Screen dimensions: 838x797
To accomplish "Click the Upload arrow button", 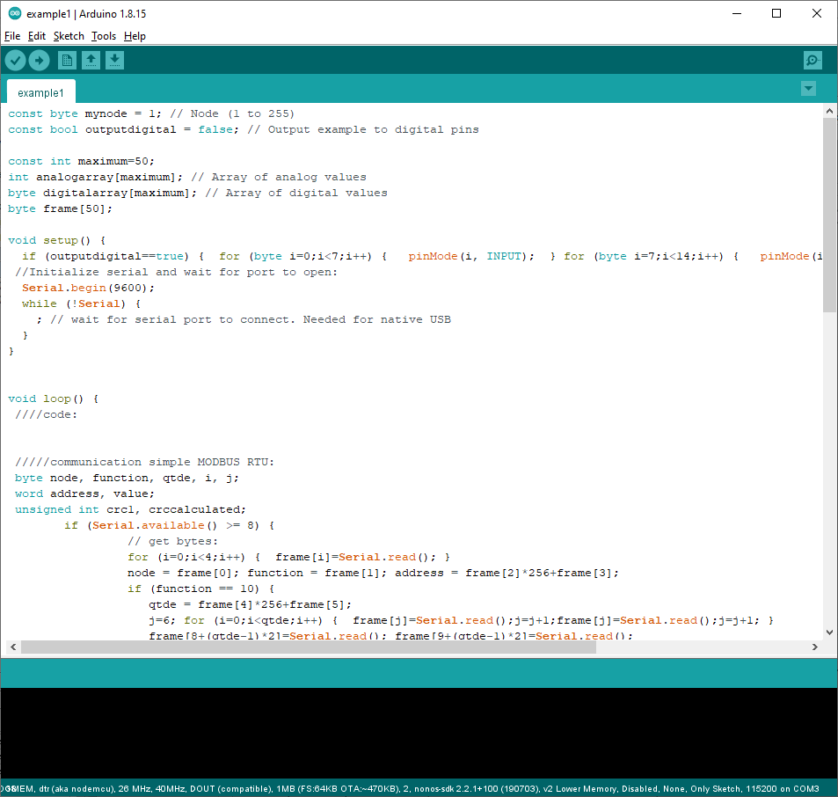I will pos(39,61).
